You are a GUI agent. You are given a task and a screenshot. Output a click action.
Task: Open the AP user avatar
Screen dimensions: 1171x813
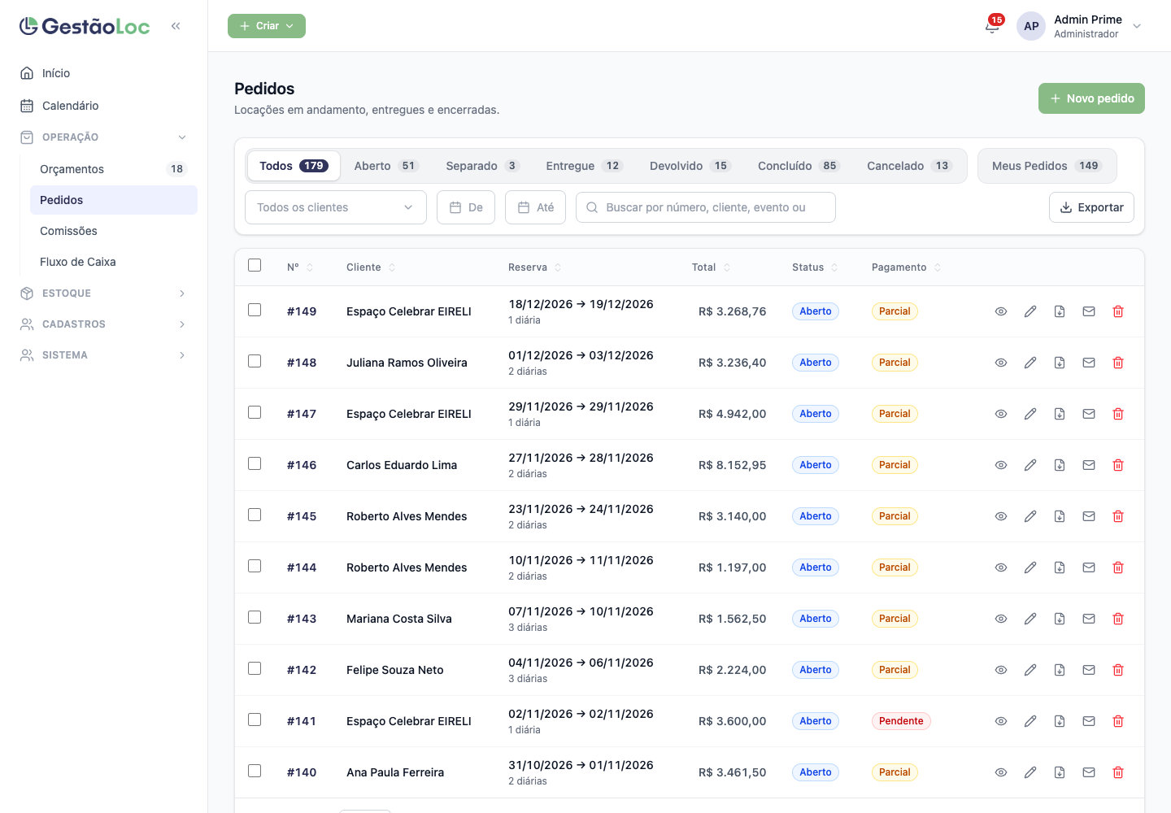(1031, 26)
